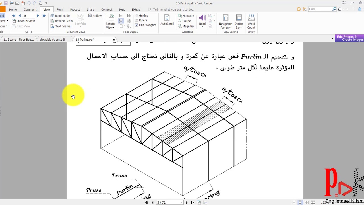Enable Read Mode
364x205 pixels.
(x=60, y=16)
